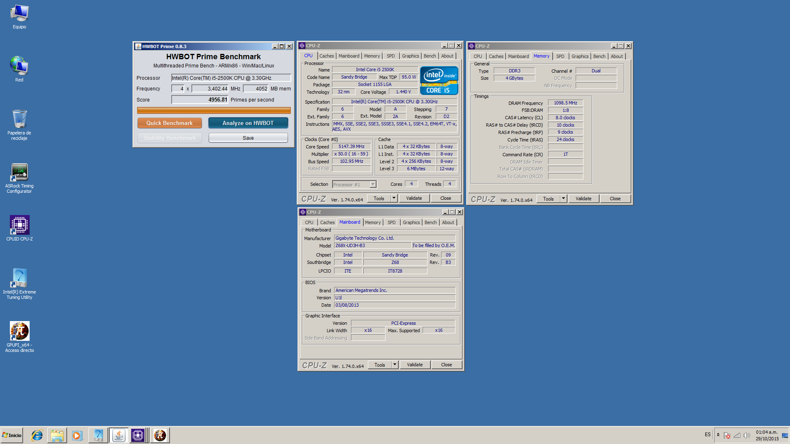Click Tools button in CPU window

(x=379, y=198)
